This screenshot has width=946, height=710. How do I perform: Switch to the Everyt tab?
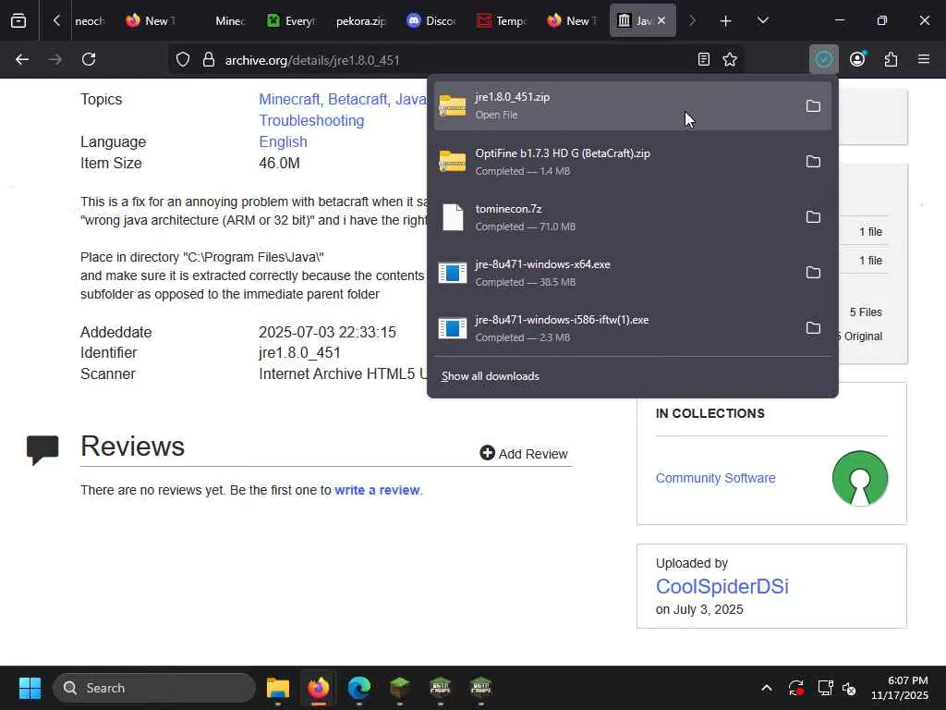click(x=292, y=21)
